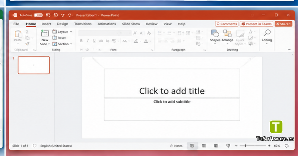This screenshot has height=156, width=298.
Task: Open the Transitions tab
Action: tap(83, 24)
